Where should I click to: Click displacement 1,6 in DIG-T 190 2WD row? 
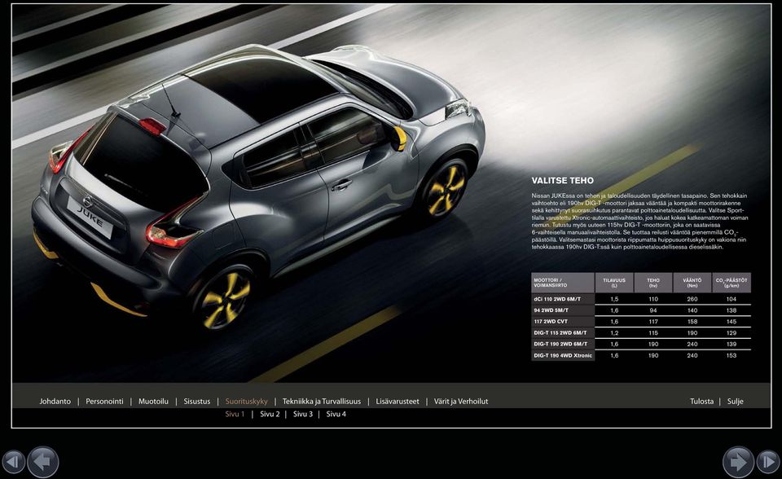pos(614,344)
